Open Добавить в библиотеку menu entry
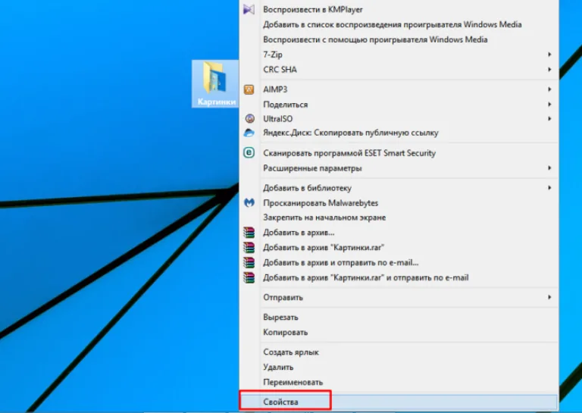This screenshot has height=413, width=582. [399, 188]
